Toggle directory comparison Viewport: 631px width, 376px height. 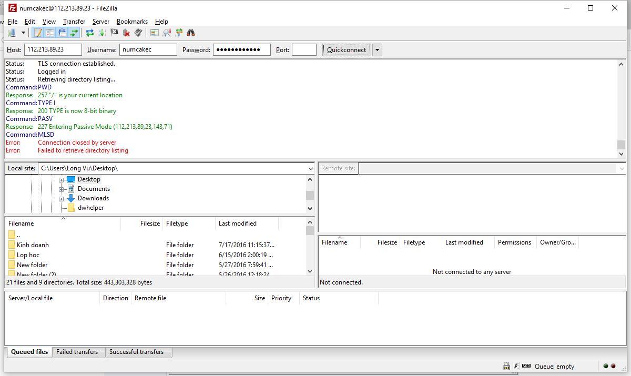pyautogui.click(x=167, y=33)
